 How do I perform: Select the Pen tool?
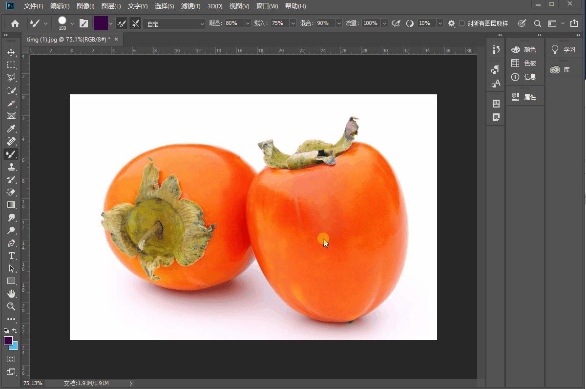coord(11,243)
